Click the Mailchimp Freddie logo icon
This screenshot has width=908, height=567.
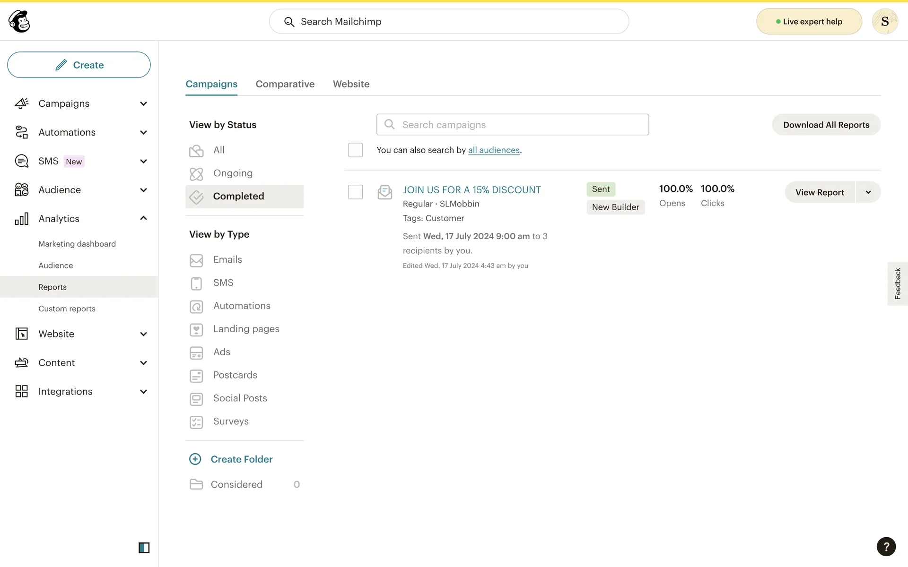(19, 21)
